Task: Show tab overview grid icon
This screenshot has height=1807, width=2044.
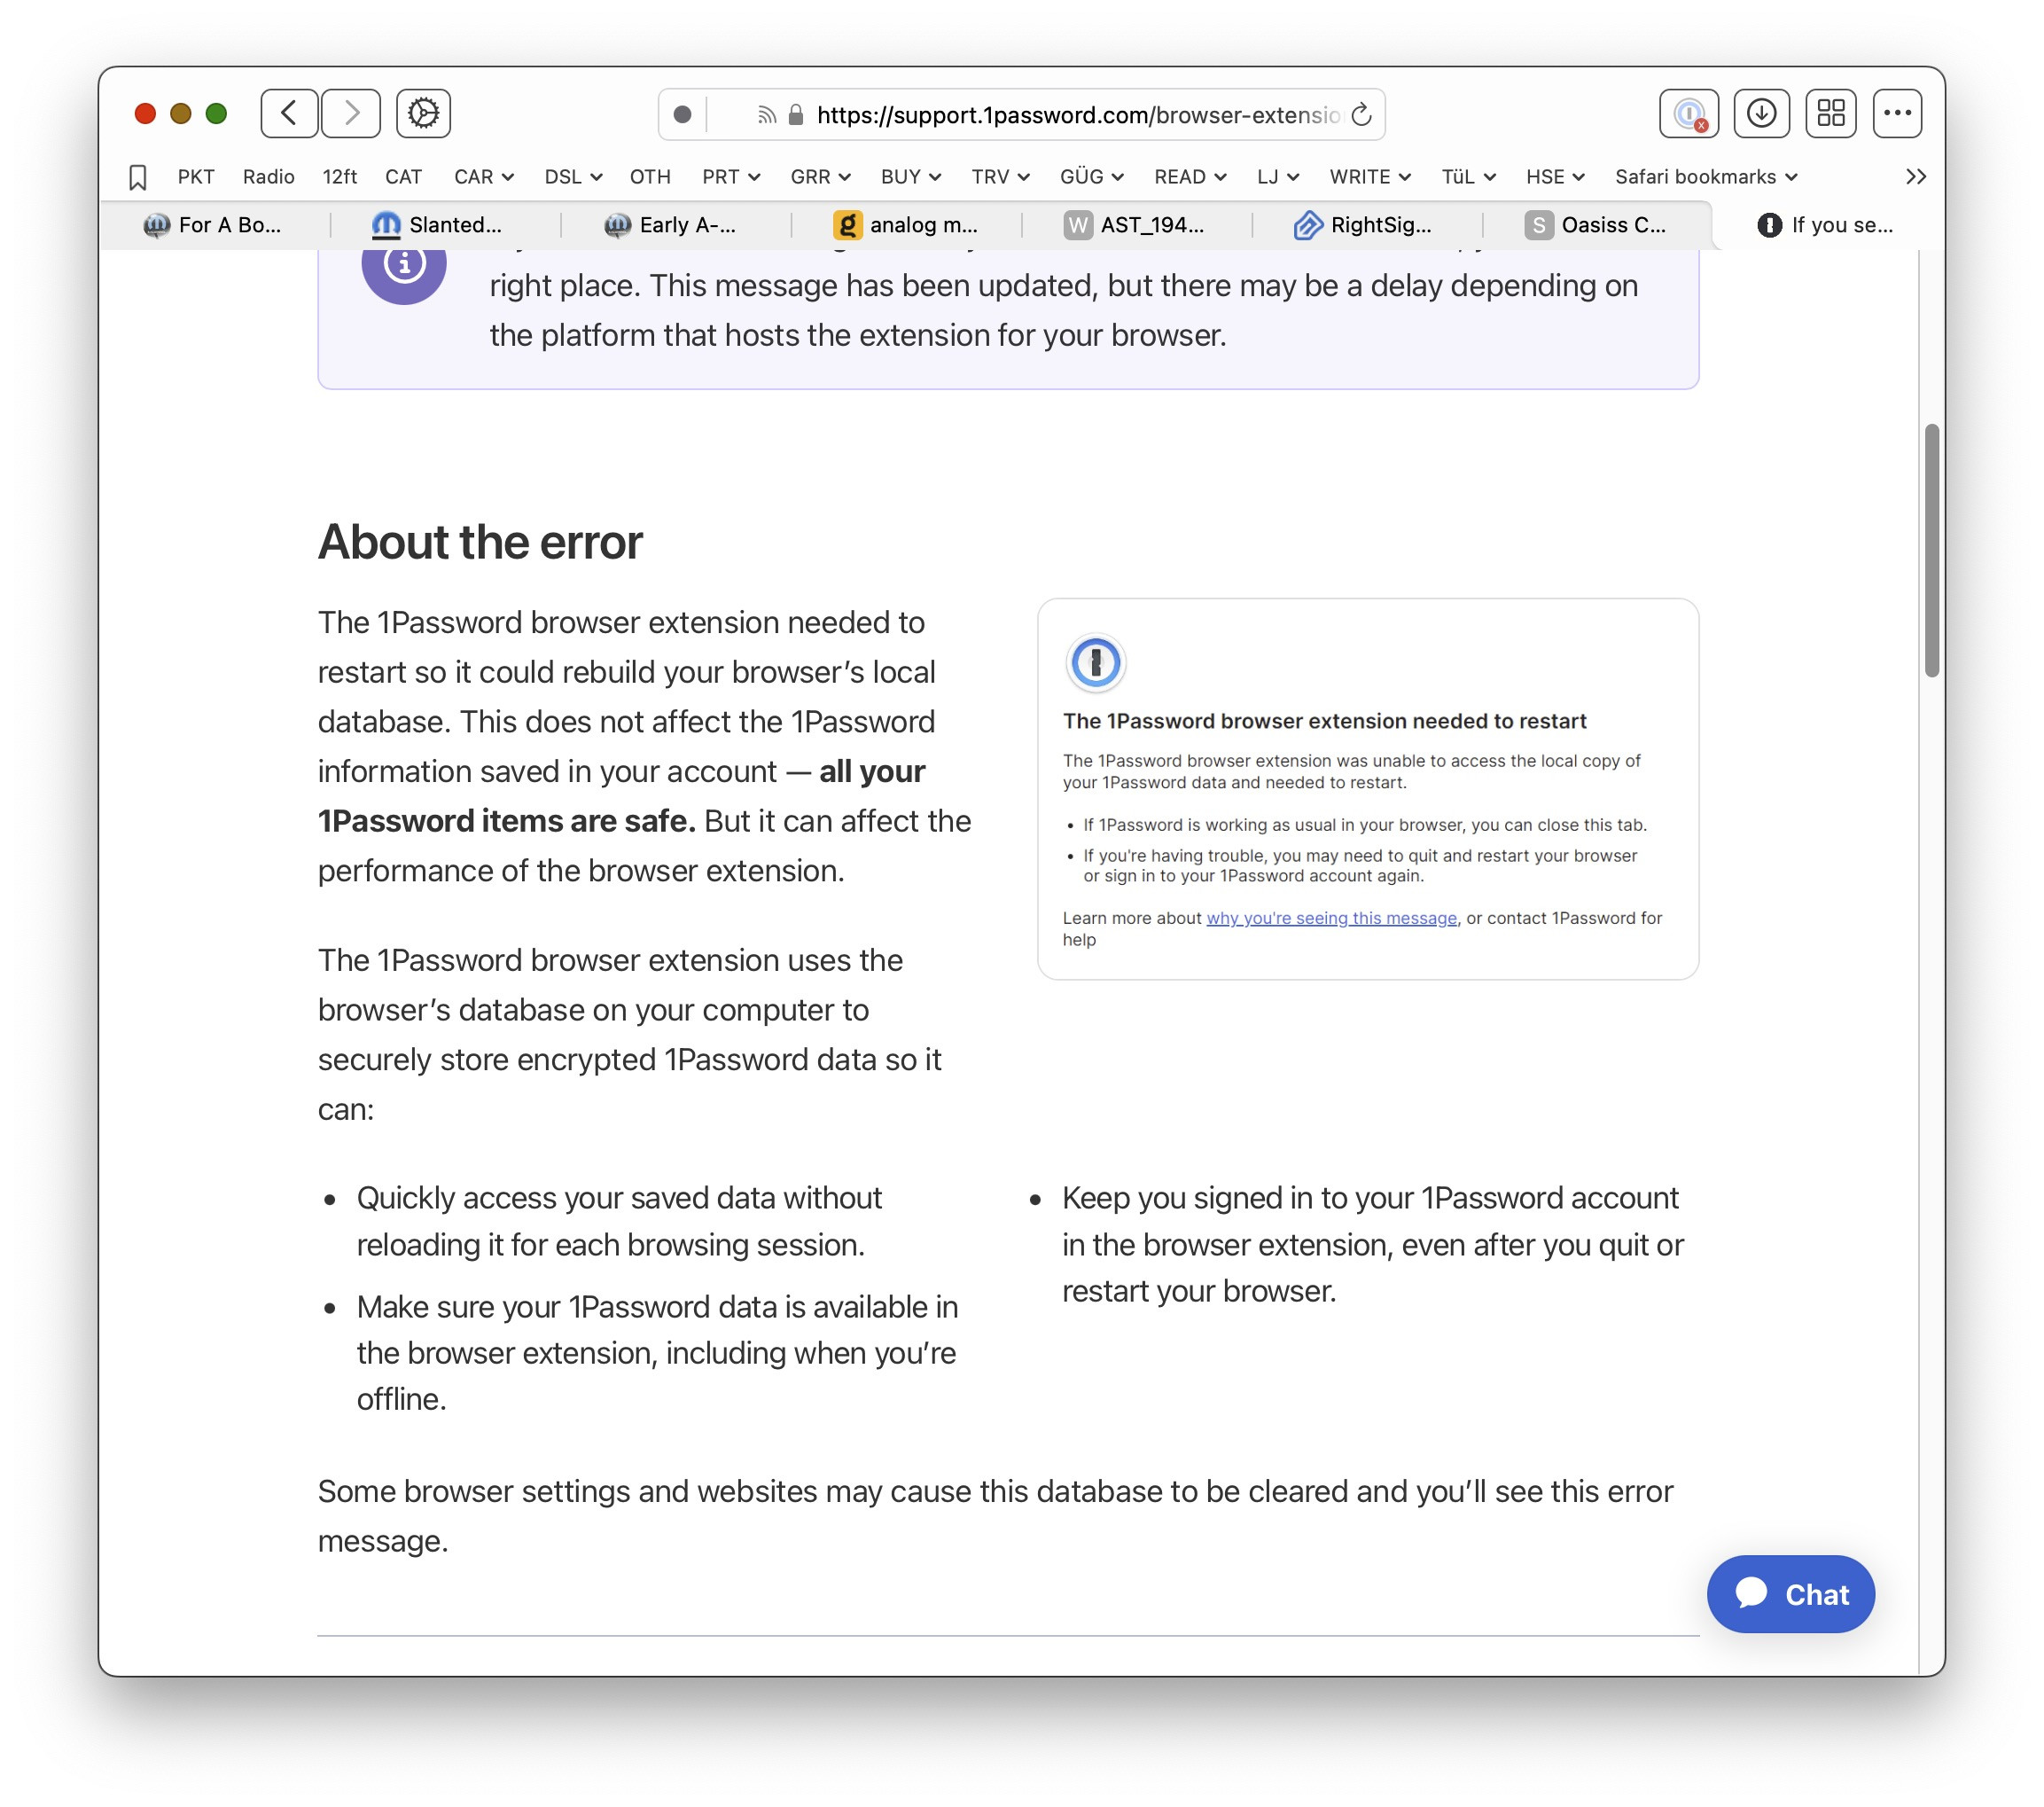Action: click(1831, 113)
